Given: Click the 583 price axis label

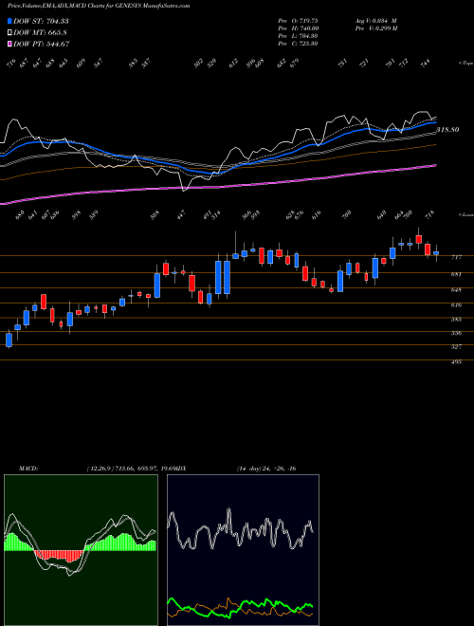Looking at the screenshot, I should (456, 320).
